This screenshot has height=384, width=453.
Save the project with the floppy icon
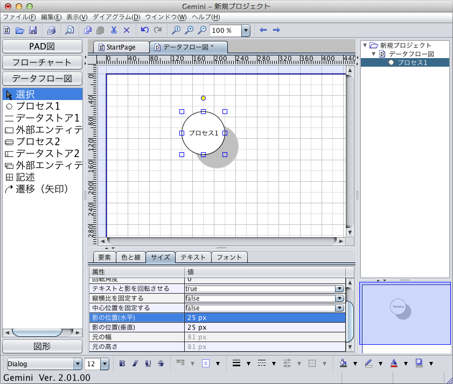[x=33, y=30]
